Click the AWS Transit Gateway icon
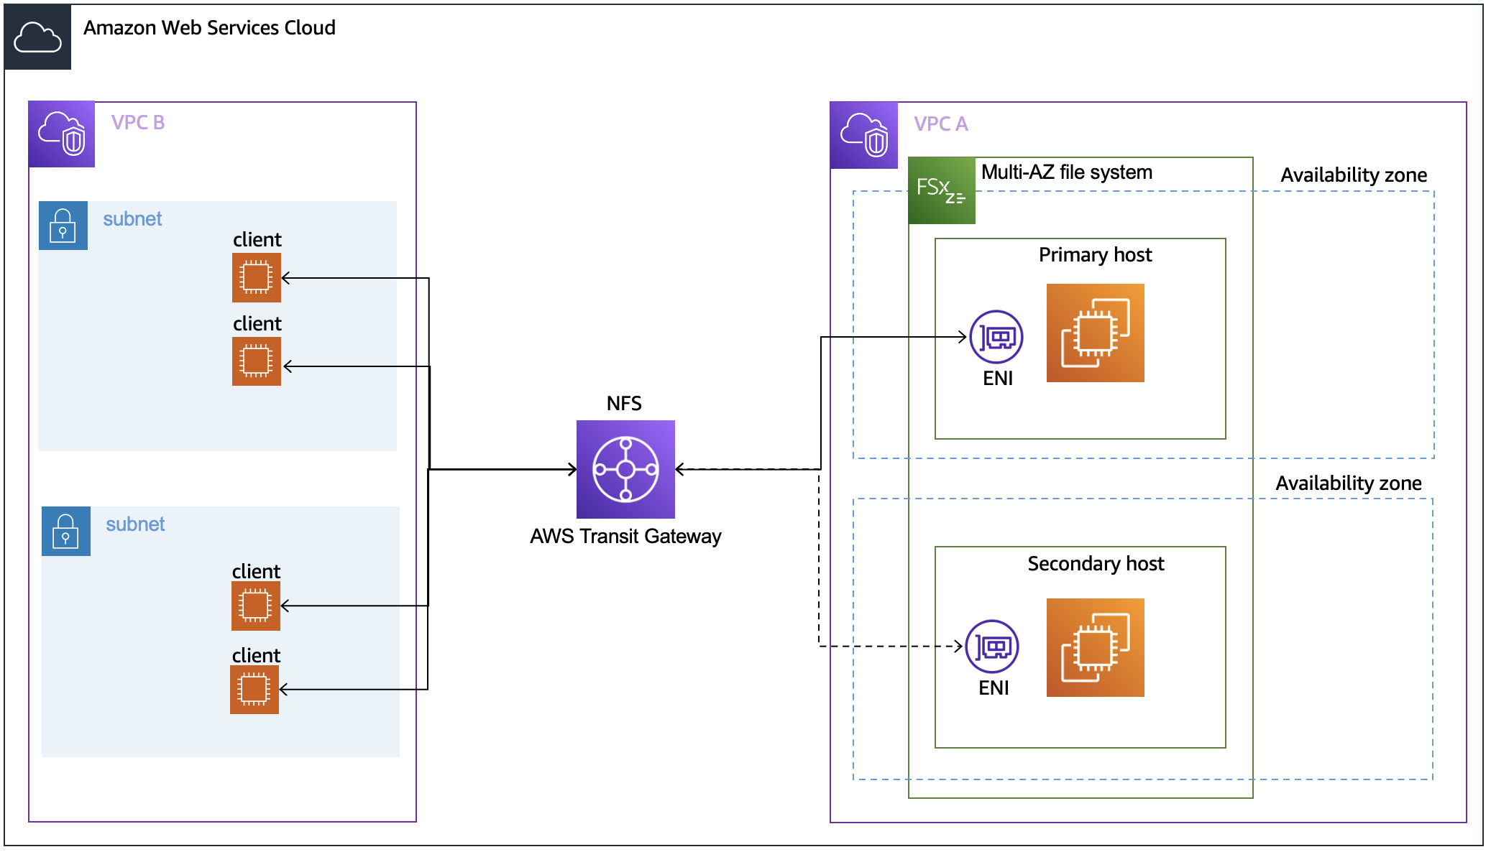The width and height of the screenshot is (1491, 852). tap(625, 469)
